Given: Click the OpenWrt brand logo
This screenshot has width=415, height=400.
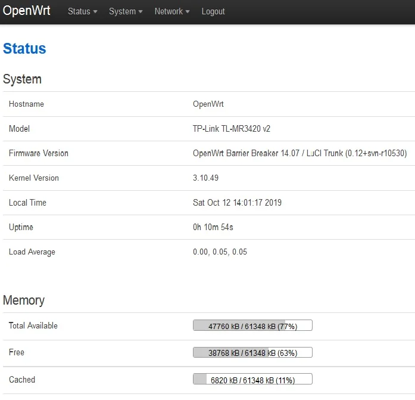Looking at the screenshot, I should click(26, 11).
